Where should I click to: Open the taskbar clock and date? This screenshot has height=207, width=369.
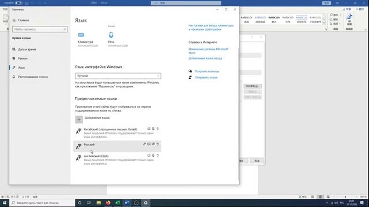click(x=352, y=203)
